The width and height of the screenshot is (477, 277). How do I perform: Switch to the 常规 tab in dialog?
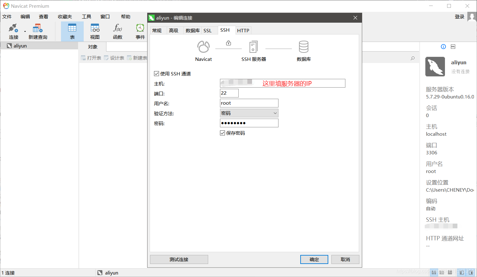pos(157,30)
